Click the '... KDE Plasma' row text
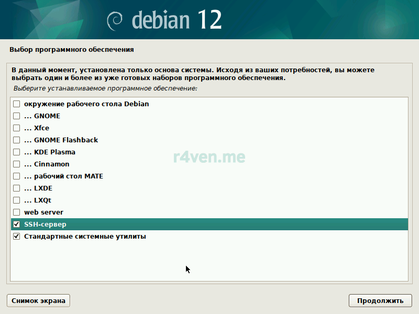The width and height of the screenshot is (419, 314). tap(50, 152)
